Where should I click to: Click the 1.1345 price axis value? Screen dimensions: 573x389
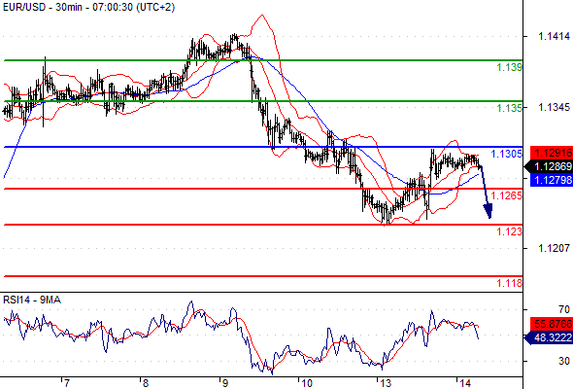point(554,107)
